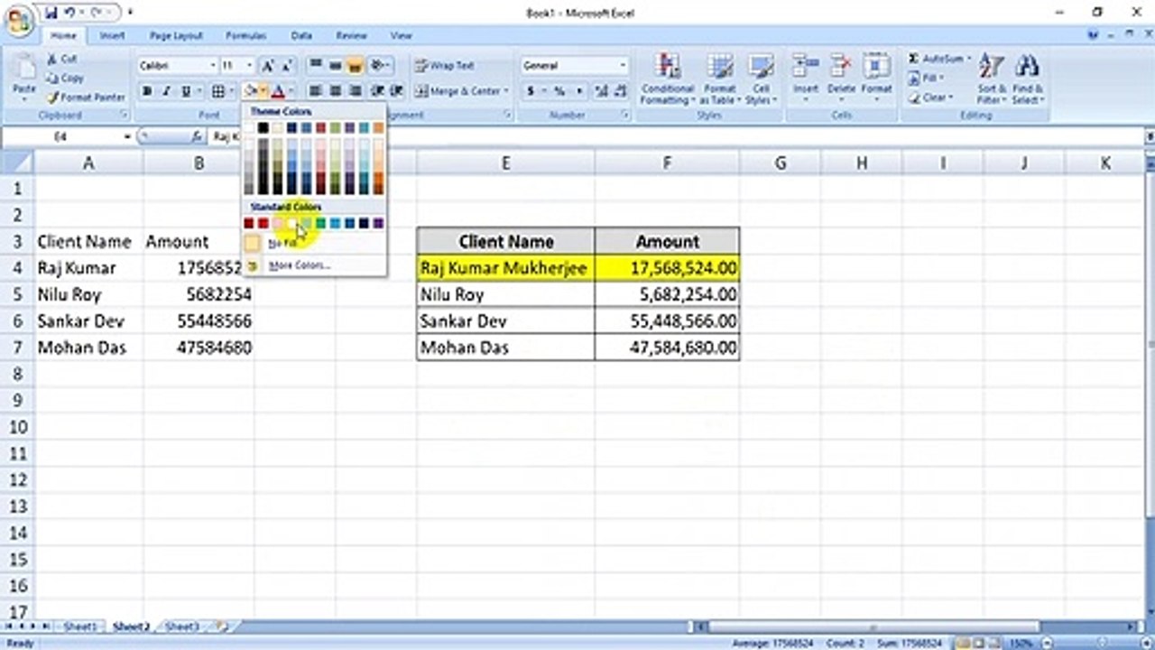Click the Decrease Indent icon
The width and height of the screenshot is (1155, 650).
377,91
